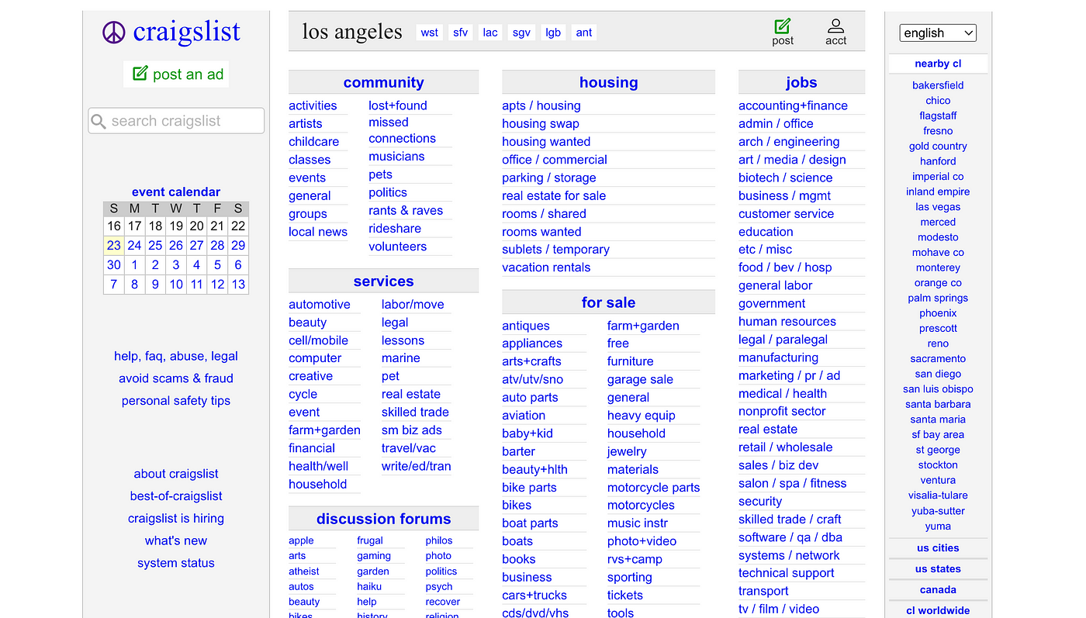Expand the 'us cities' section
This screenshot has width=1086, height=618.
pos(938,548)
